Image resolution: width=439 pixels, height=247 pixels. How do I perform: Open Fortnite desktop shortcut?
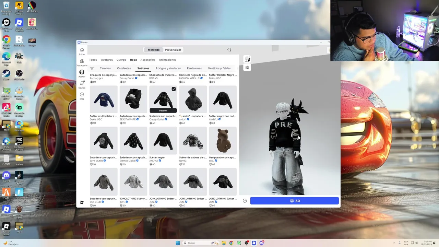click(19, 194)
